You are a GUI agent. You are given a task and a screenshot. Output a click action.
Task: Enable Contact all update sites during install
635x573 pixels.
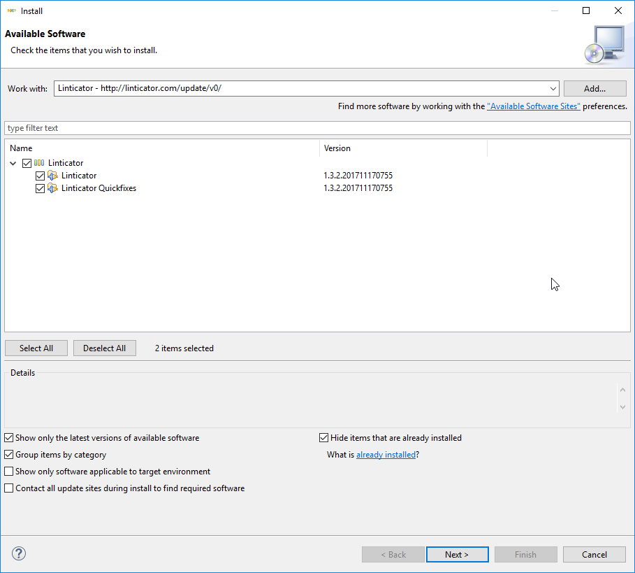click(x=9, y=488)
